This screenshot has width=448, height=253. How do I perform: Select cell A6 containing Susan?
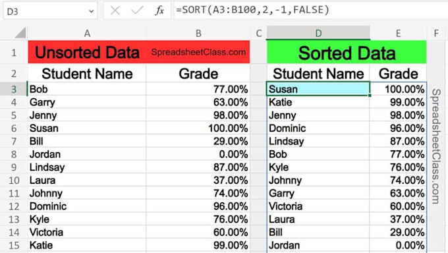[x=87, y=128]
